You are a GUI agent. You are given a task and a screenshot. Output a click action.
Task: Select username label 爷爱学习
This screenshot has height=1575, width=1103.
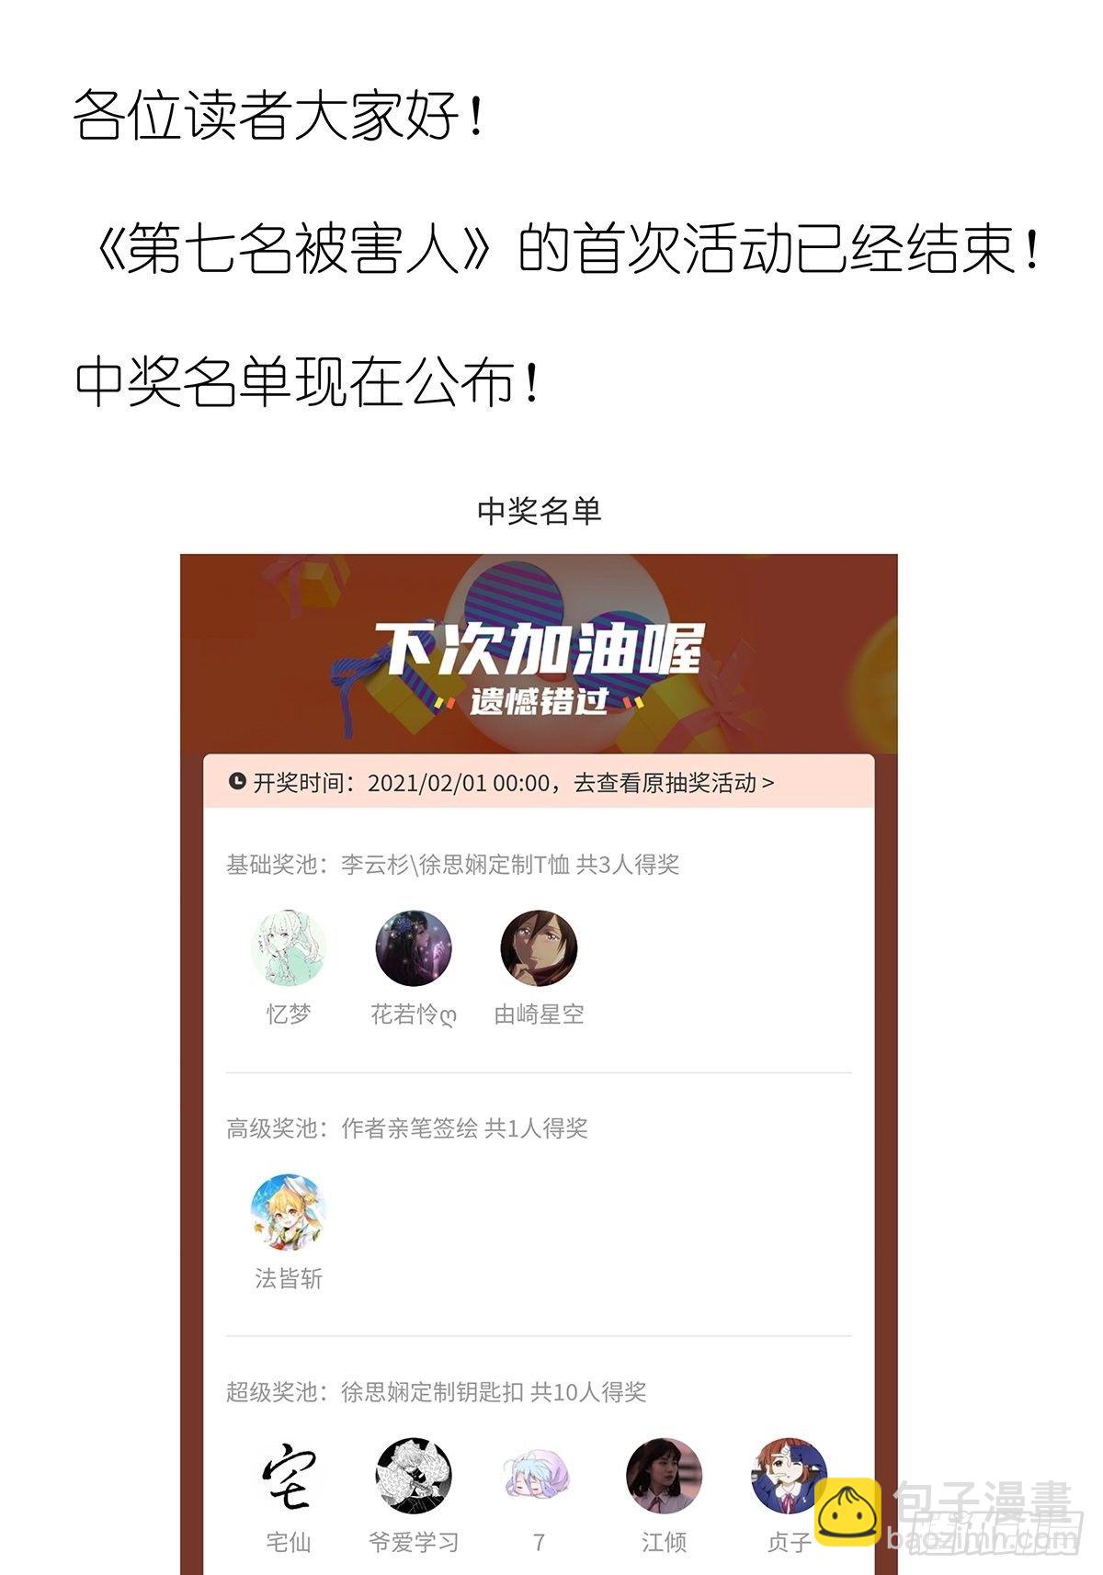coord(414,1542)
